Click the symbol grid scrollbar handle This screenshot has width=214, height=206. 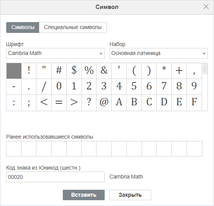pos(205,69)
